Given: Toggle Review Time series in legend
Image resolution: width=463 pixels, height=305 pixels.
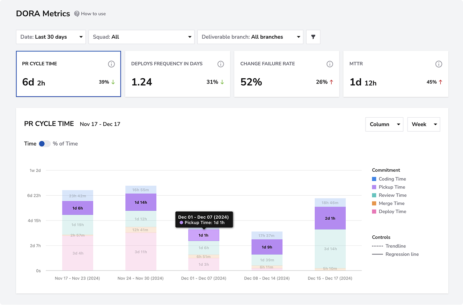Looking at the screenshot, I should pyautogui.click(x=389, y=195).
